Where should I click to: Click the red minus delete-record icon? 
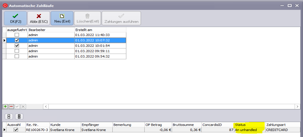[x=11, y=106]
